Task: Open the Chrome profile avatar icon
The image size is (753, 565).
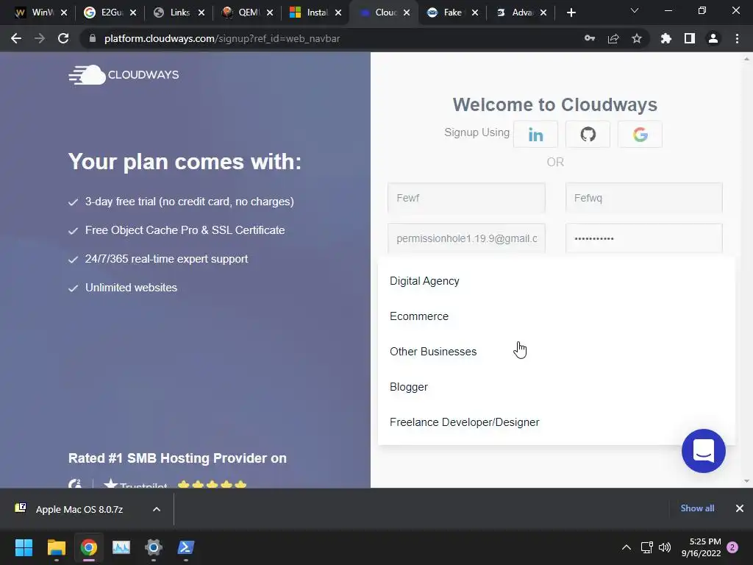Action: point(713,38)
